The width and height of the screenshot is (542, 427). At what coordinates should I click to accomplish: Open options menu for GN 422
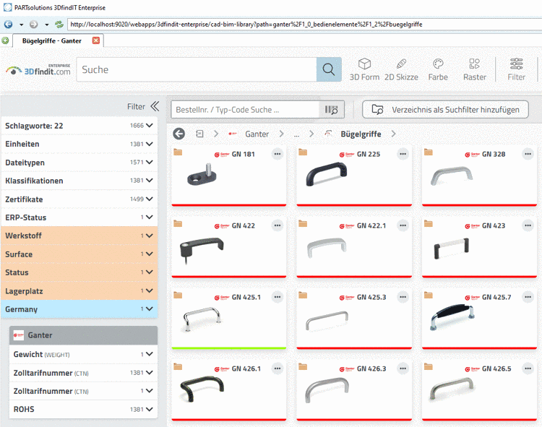point(278,225)
